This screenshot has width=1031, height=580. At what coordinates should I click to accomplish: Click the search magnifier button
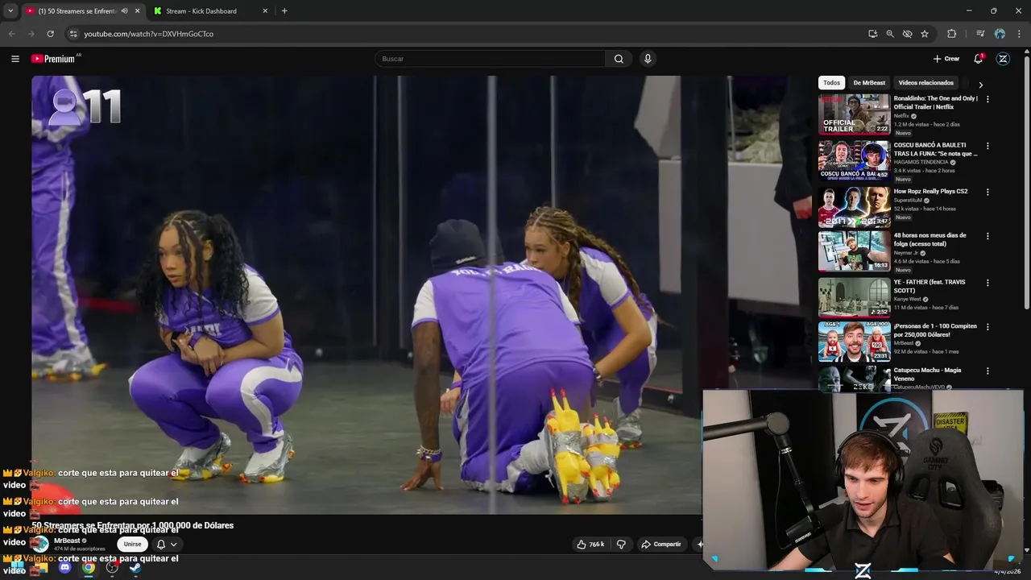619,59
